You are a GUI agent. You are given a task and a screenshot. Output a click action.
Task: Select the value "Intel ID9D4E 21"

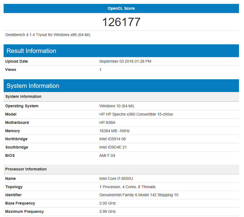(x=113, y=147)
